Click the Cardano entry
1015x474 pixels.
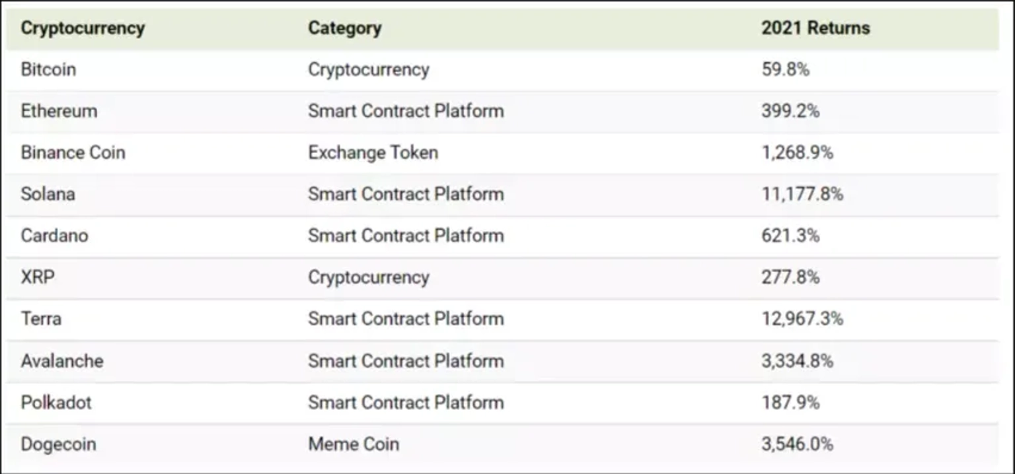click(x=54, y=236)
